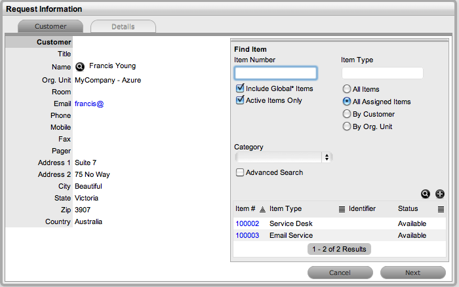459x287 pixels.
Task: Select the By Org. Unit radio button
Action: click(x=346, y=126)
